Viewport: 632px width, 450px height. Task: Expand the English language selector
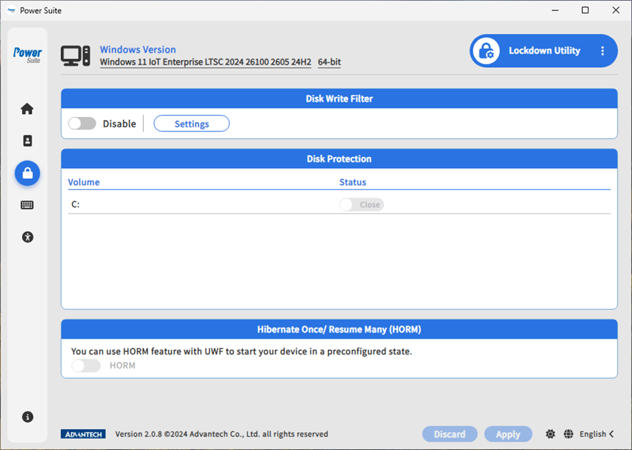[595, 433]
